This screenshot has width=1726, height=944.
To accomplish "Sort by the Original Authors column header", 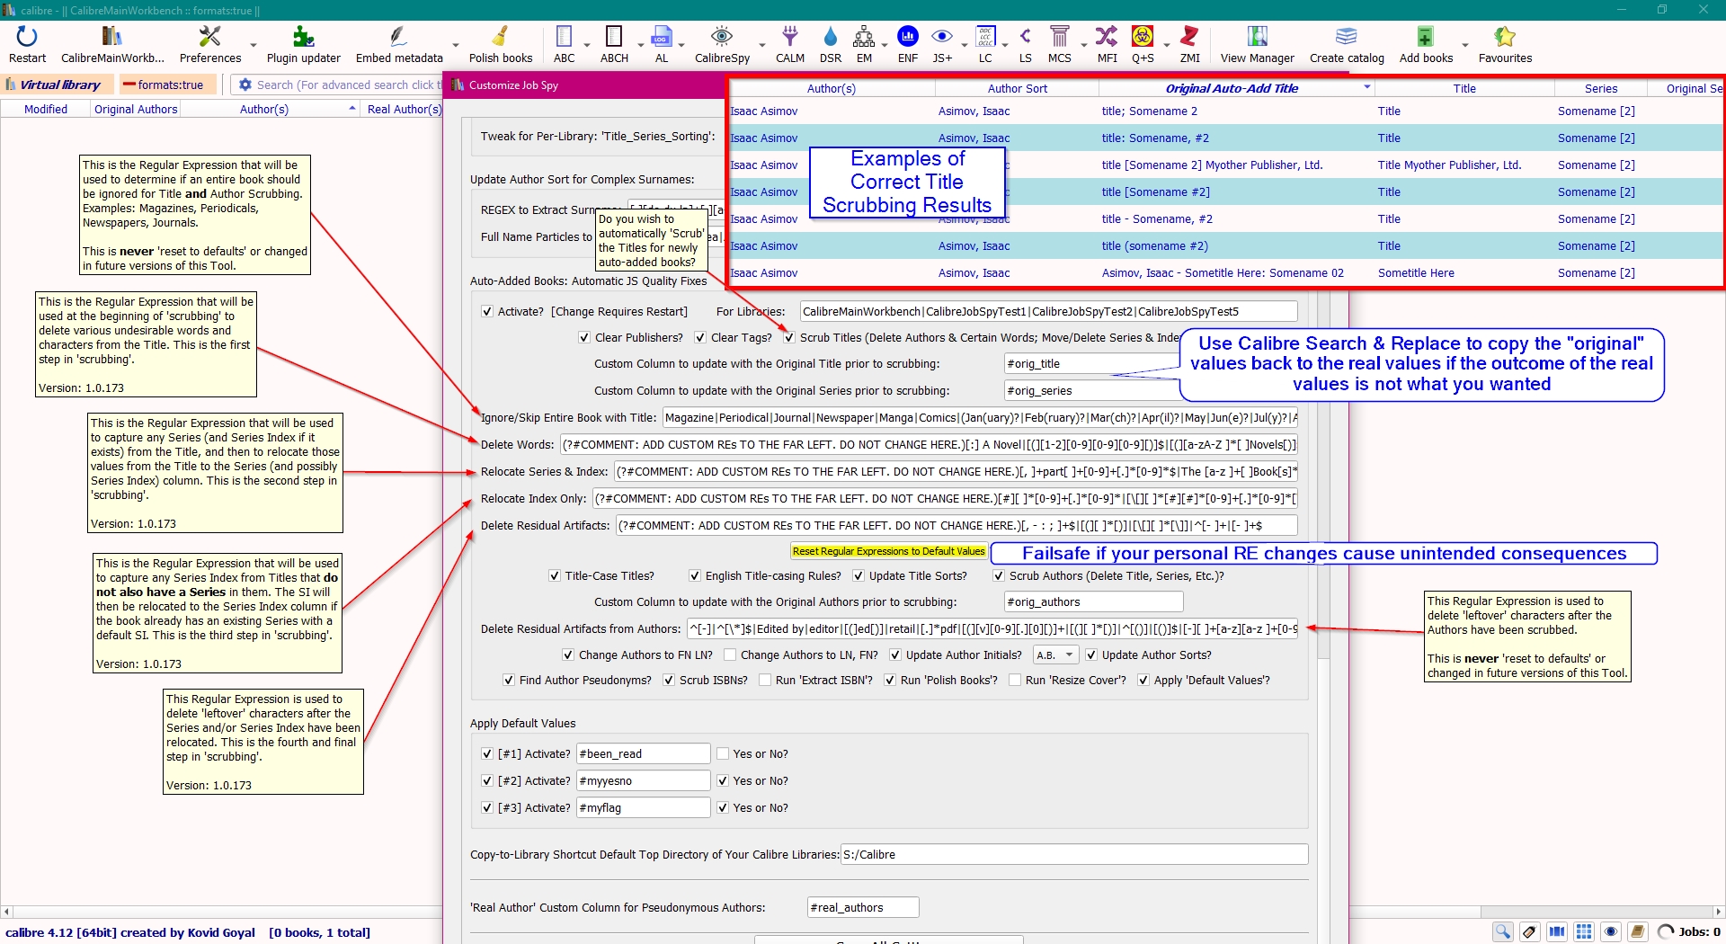I will 136,110.
